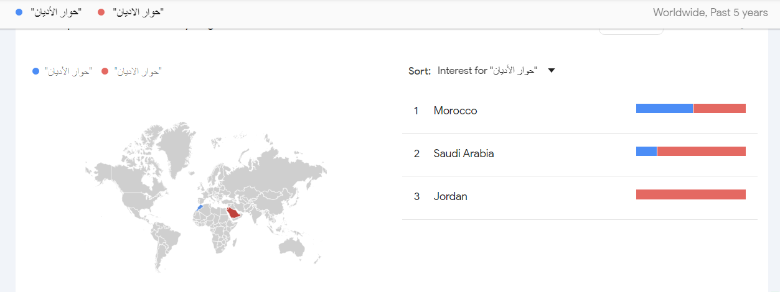Click the blue segment of Morocco's bar

coord(664,109)
